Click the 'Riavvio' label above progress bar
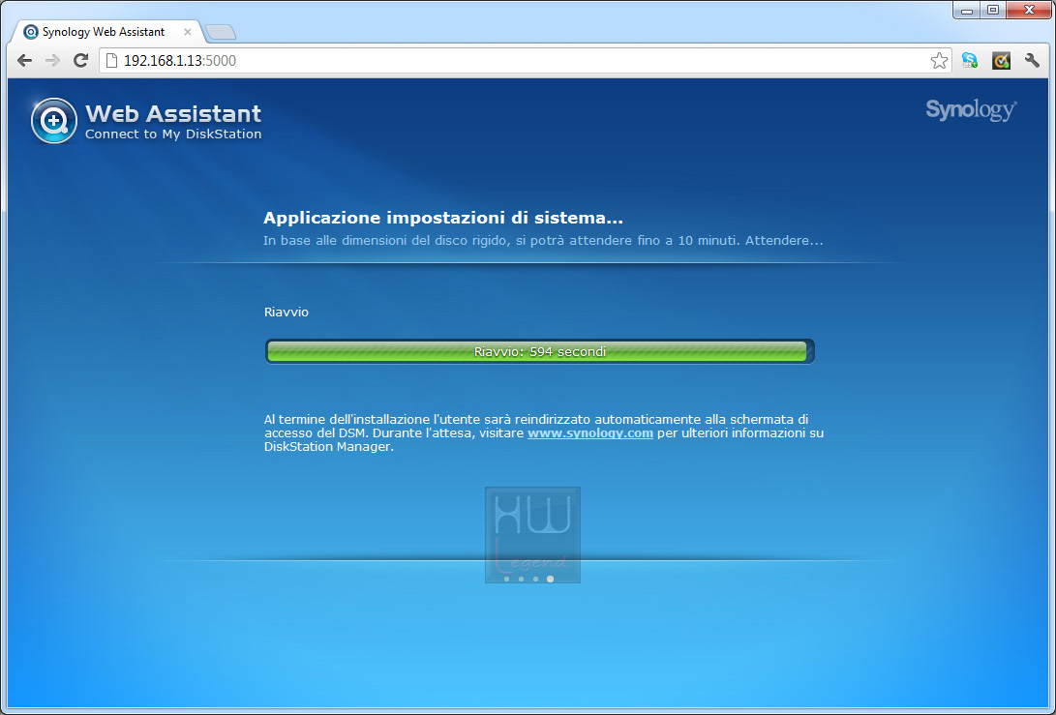This screenshot has height=715, width=1056. [287, 312]
